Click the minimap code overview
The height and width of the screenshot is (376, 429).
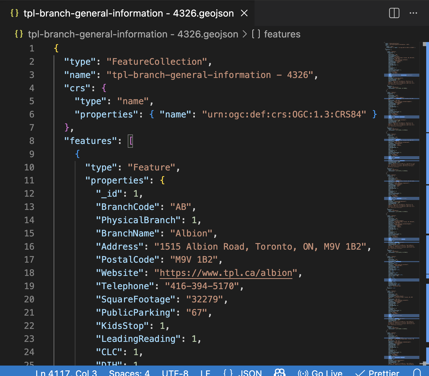(x=401, y=204)
